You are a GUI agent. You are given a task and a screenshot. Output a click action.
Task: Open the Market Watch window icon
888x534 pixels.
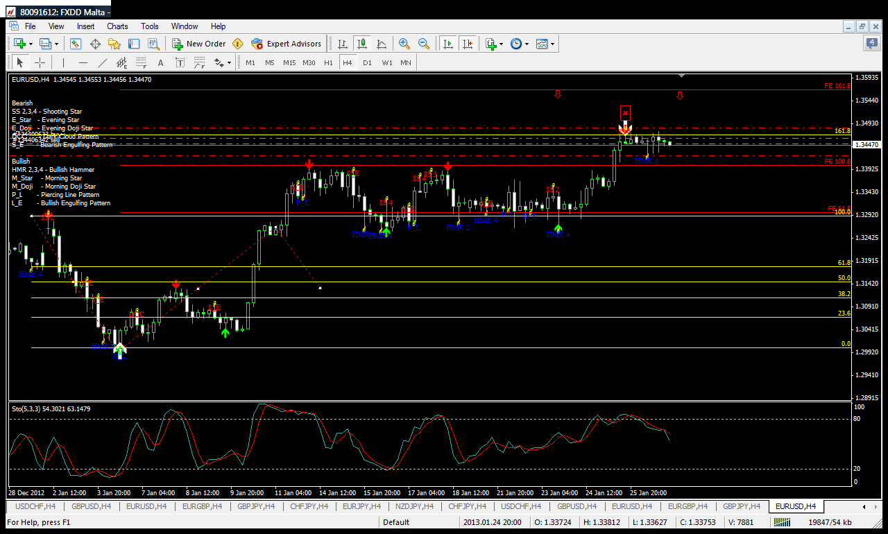(76, 44)
